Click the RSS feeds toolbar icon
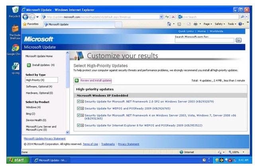Image resolution: width=255 pixels, height=166 pixels. click(x=179, y=24)
